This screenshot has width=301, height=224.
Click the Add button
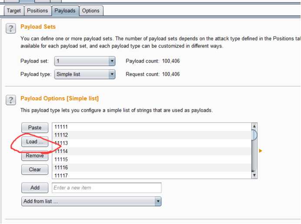click(35, 187)
